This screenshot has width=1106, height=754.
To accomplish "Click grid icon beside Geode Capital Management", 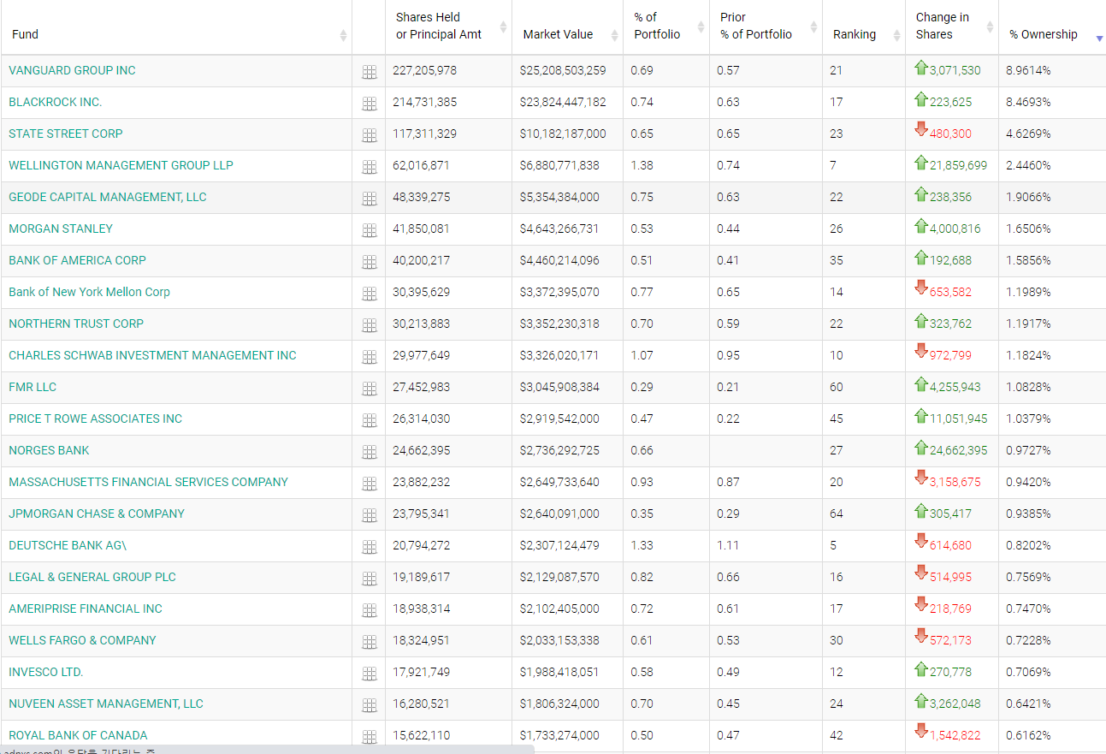I will tap(370, 199).
